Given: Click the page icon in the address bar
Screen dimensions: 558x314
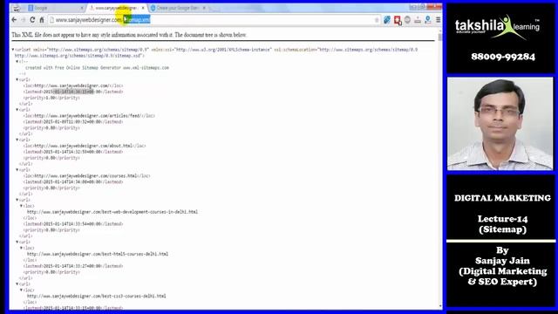Looking at the screenshot, I should pyautogui.click(x=52, y=20).
